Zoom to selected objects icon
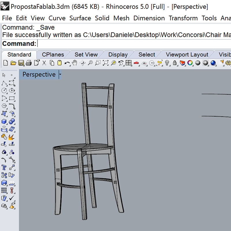Viewport: 231px width, 231px height. point(113,63)
